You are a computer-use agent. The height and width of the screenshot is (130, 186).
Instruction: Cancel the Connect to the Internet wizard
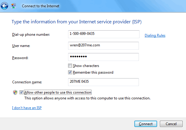tap(171, 124)
